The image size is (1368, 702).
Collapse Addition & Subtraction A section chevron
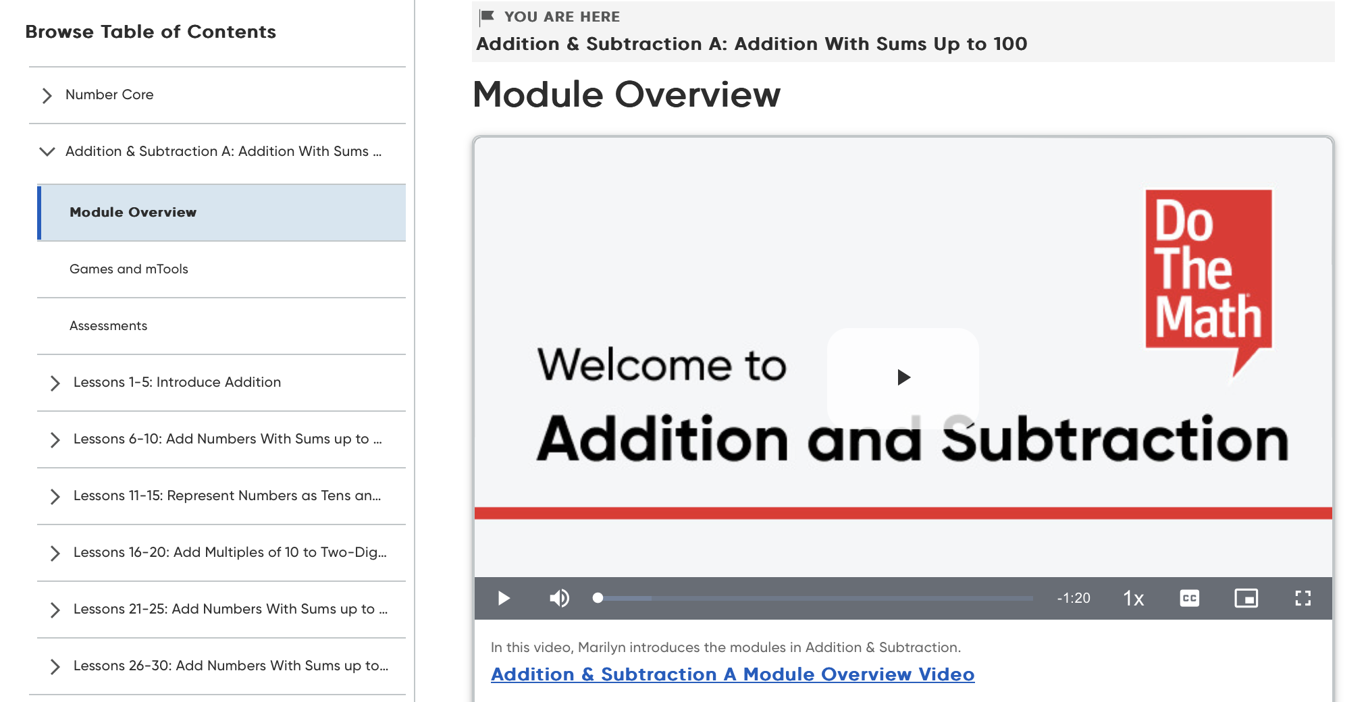(47, 152)
